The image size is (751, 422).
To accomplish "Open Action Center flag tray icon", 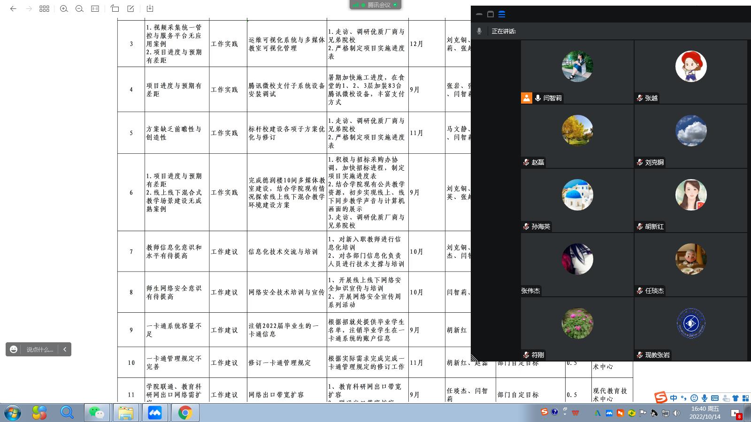I will (x=643, y=413).
